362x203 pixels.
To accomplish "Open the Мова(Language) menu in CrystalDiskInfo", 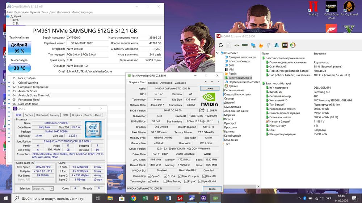I will click(x=82, y=12).
